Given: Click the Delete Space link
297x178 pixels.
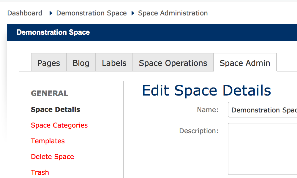Looking at the screenshot, I should click(52, 157).
